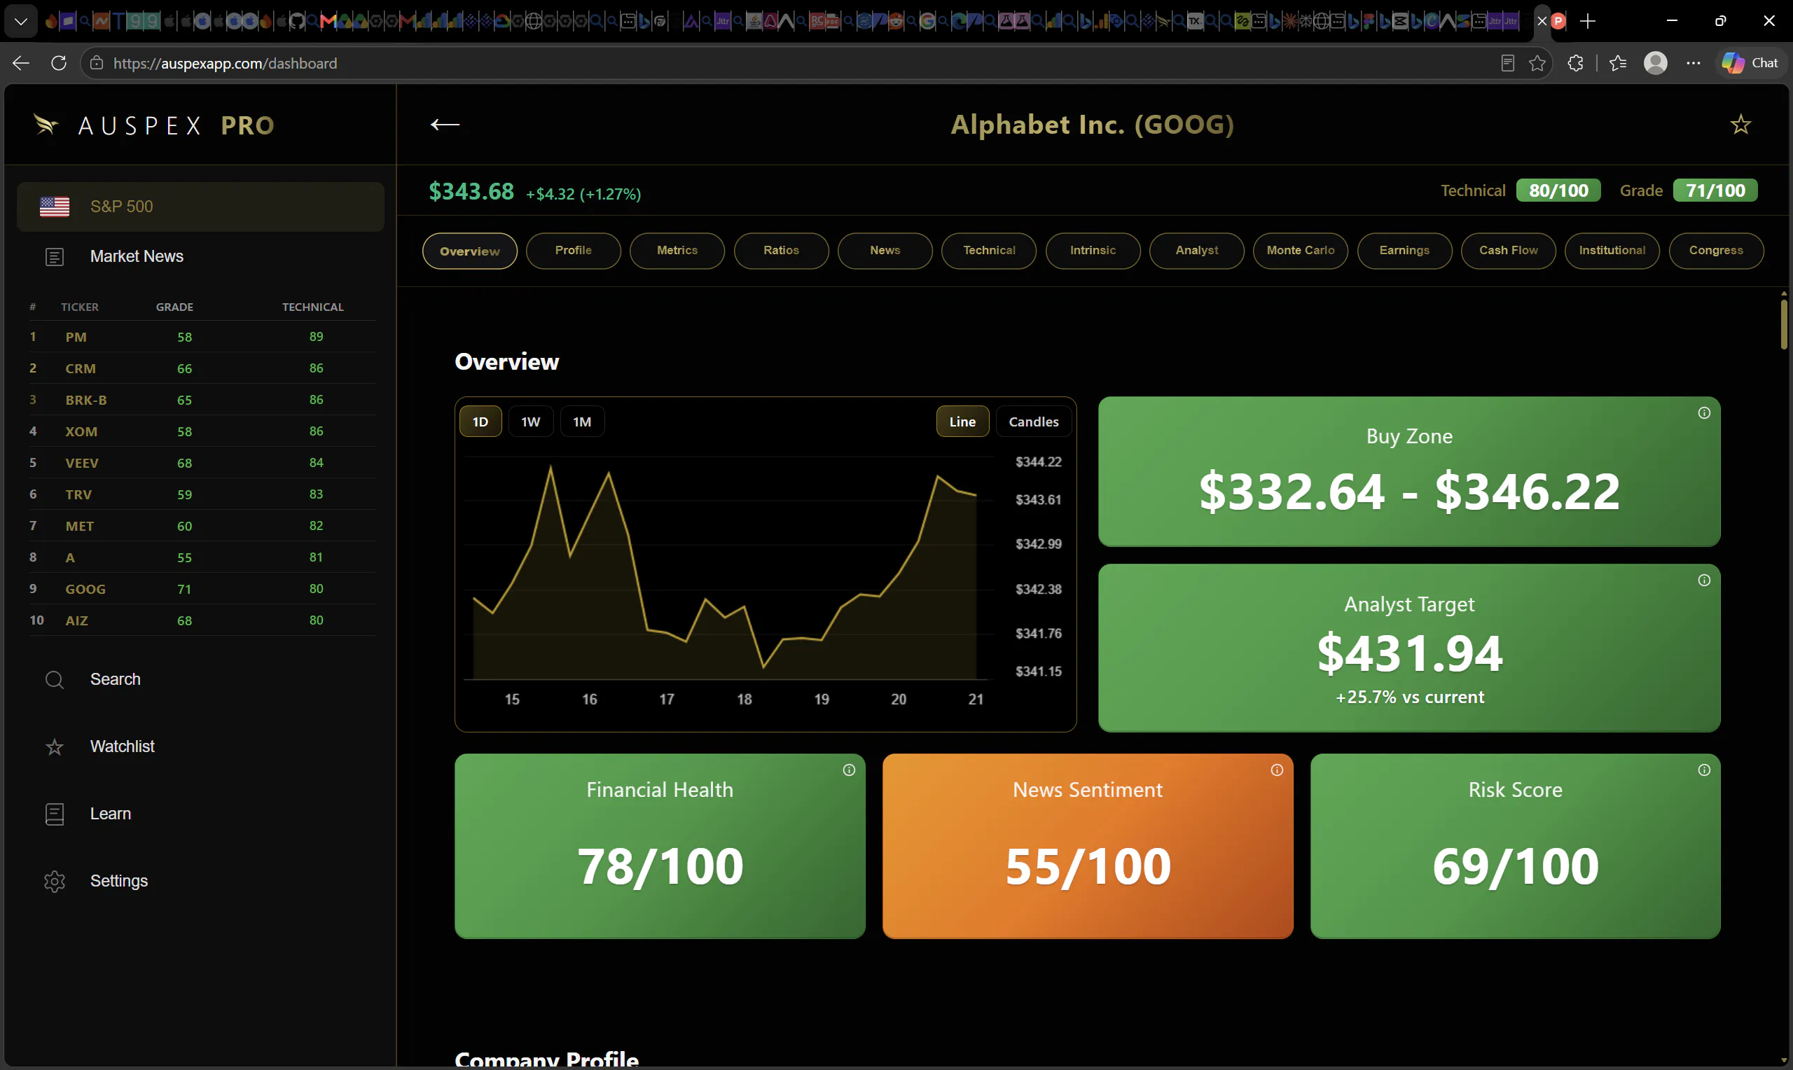
Task: Open the browser extensions menu
Action: [x=1575, y=64]
